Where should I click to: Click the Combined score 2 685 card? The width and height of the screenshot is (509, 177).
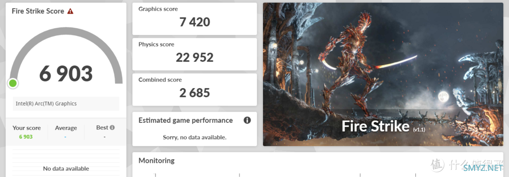point(195,89)
